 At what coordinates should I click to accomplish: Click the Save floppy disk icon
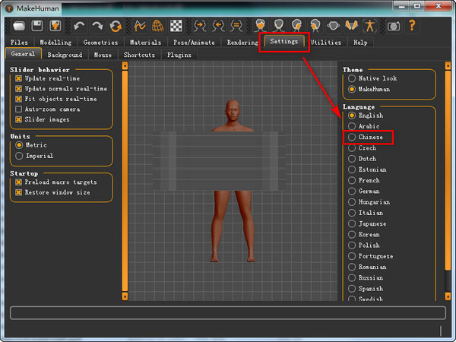pyautogui.click(x=37, y=26)
